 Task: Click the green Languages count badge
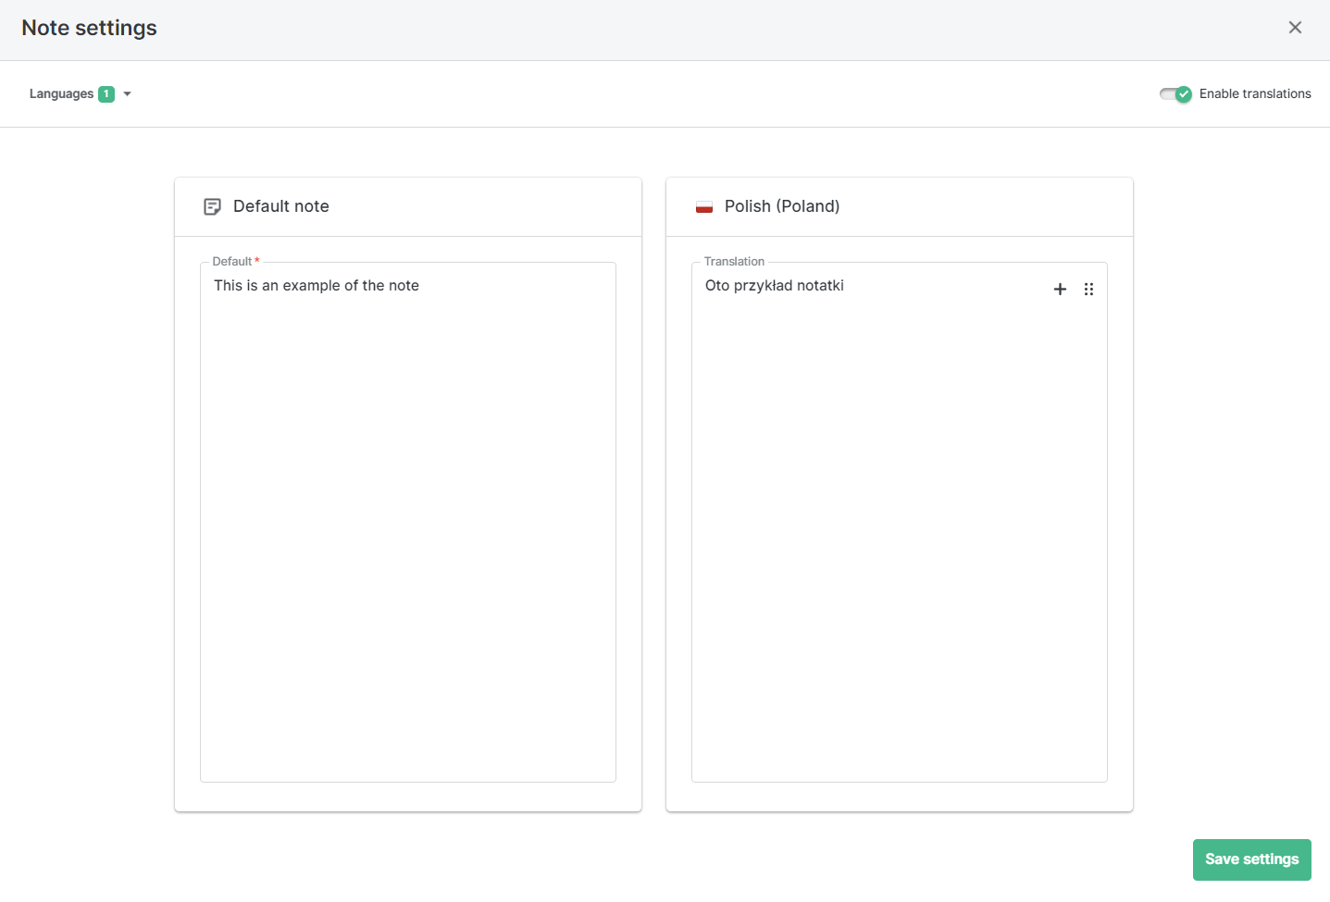(x=106, y=94)
